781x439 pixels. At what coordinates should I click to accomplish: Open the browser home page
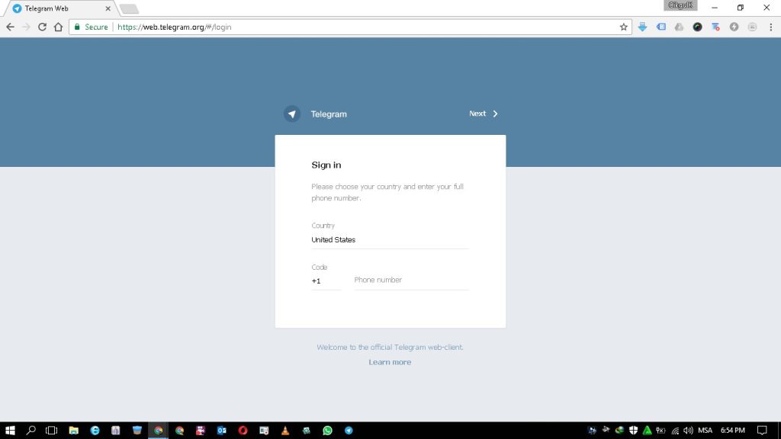point(58,27)
